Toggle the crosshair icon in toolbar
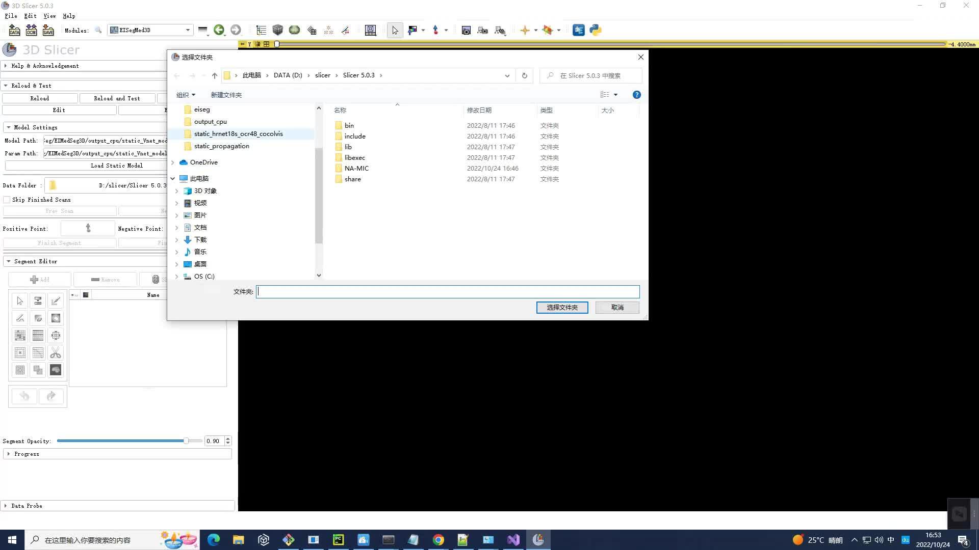Image resolution: width=979 pixels, height=550 pixels. (525, 30)
